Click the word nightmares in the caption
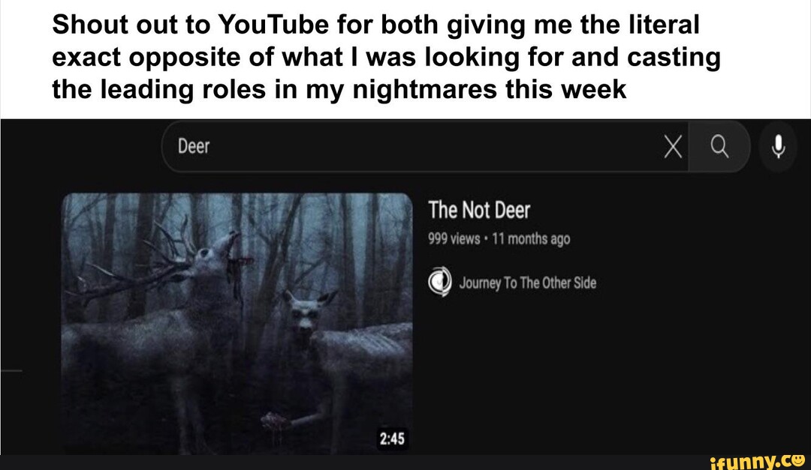 [x=425, y=89]
